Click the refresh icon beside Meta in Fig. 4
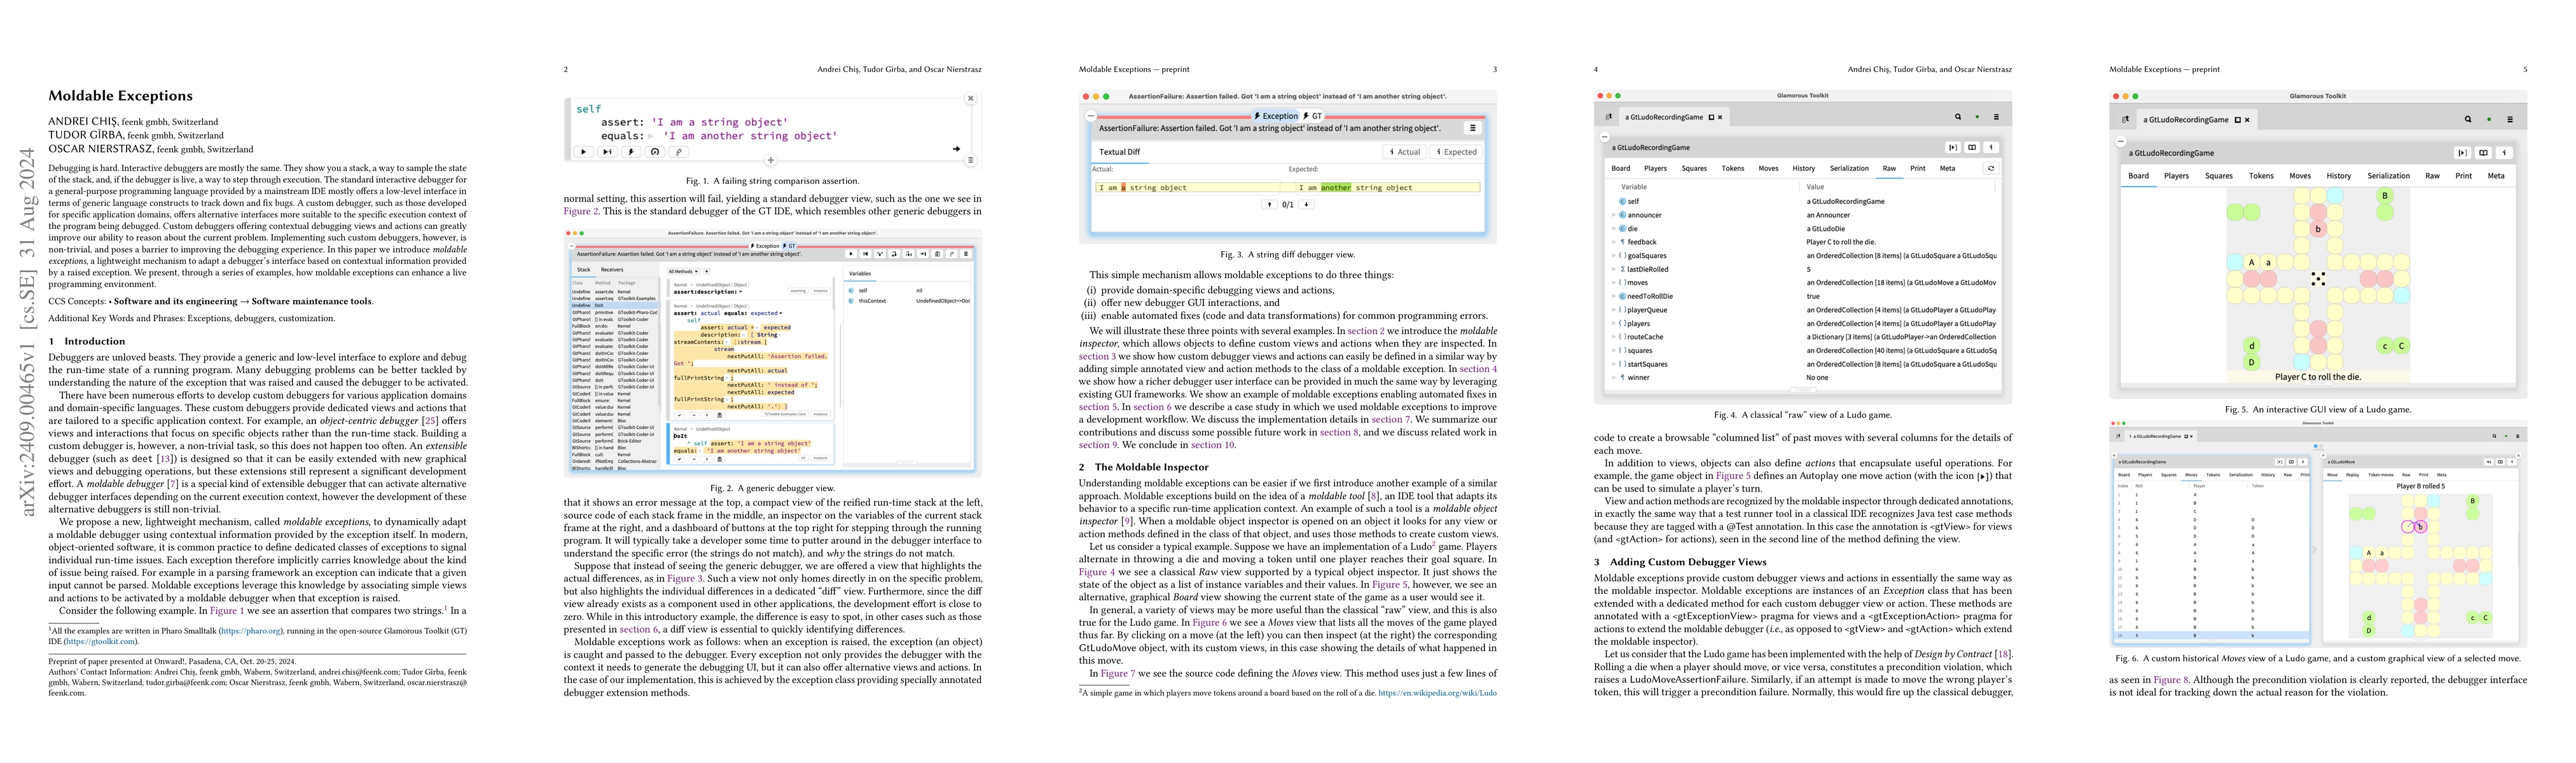Viewport: 2576px width, 763px height. point(1991,168)
